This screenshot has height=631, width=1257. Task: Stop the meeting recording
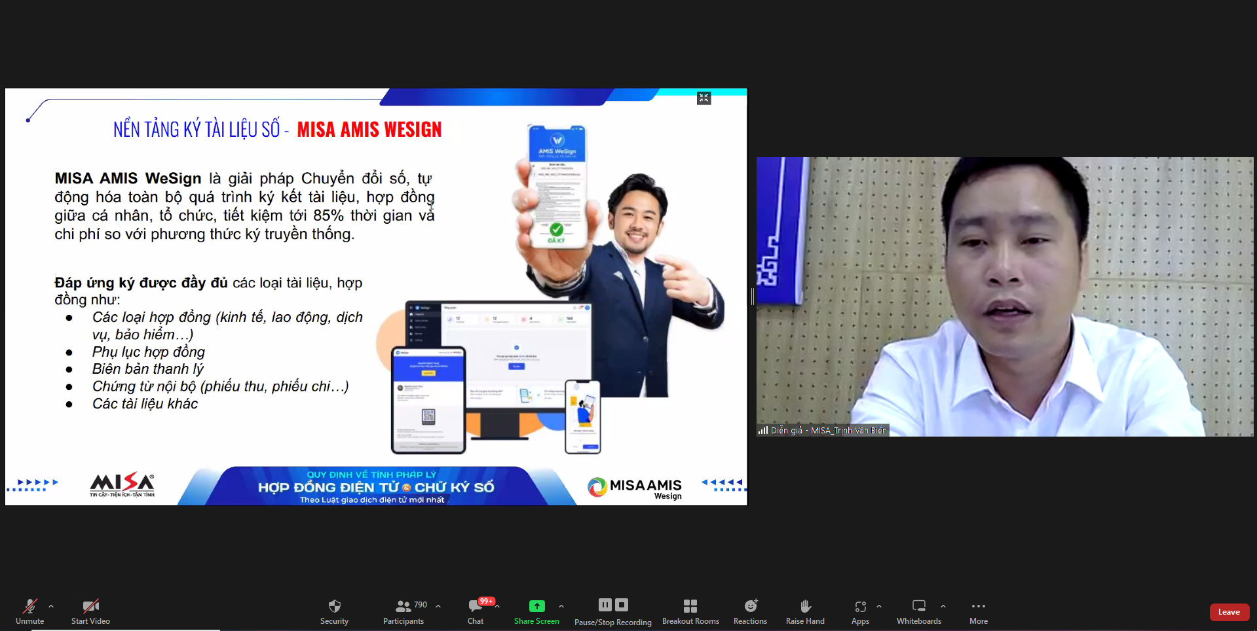622,605
